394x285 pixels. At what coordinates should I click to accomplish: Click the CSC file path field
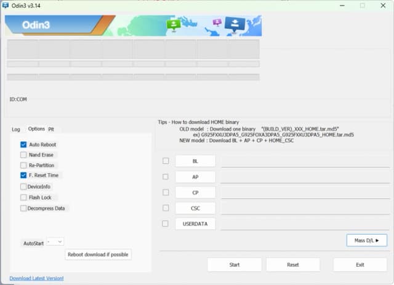305,208
